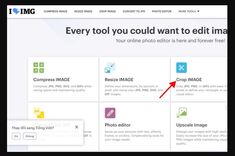
Task: Open the Crop IMAGE card title
Action: point(189,79)
